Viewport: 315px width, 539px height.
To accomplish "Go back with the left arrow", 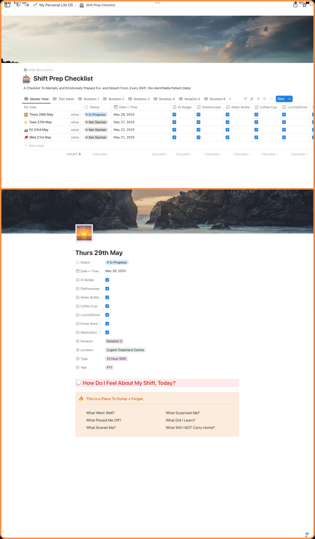I will (18, 5).
